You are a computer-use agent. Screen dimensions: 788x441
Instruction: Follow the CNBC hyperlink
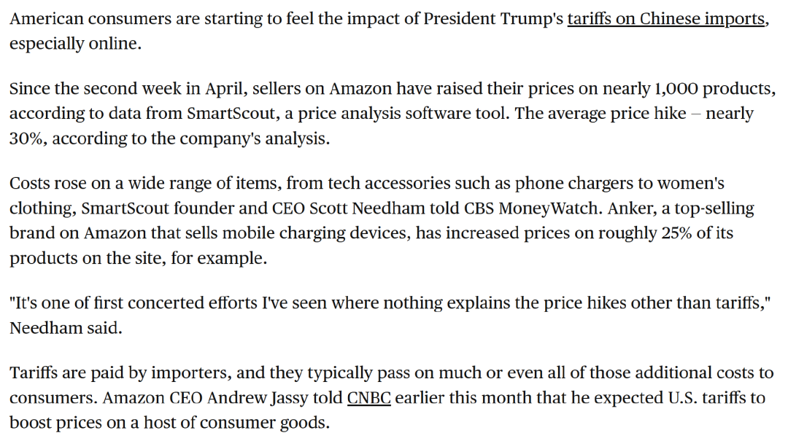coord(368,398)
